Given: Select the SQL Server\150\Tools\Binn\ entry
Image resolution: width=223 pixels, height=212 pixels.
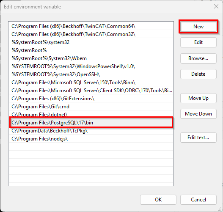Looking at the screenshot, I should click(91, 83).
